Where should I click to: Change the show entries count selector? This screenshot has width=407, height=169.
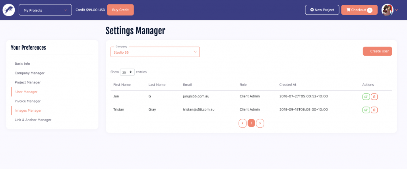click(127, 72)
